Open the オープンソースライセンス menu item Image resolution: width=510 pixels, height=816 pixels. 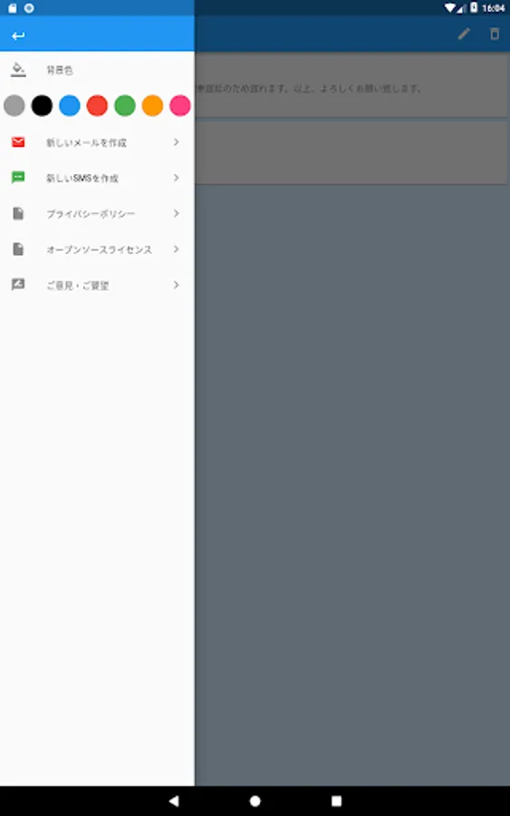[x=97, y=249]
